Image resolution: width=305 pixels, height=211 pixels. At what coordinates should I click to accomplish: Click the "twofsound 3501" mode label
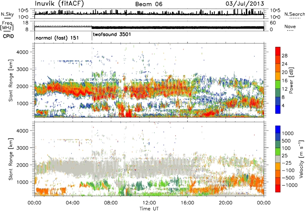click(x=112, y=34)
